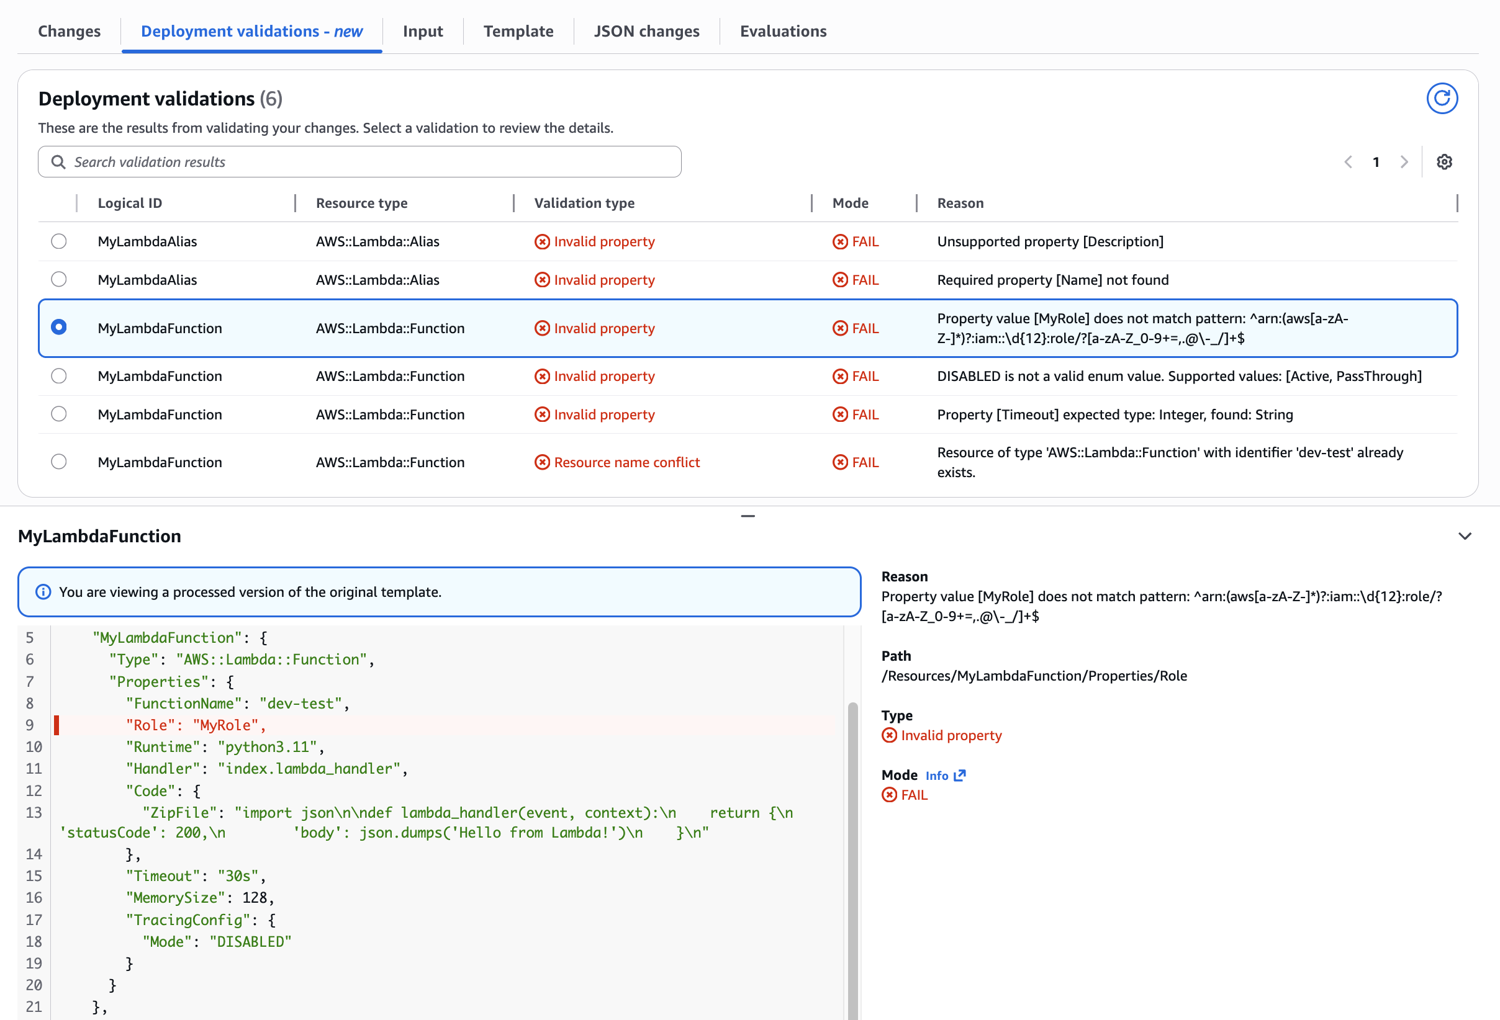Focus the Search validation results field
The image size is (1500, 1020).
(x=374, y=162)
